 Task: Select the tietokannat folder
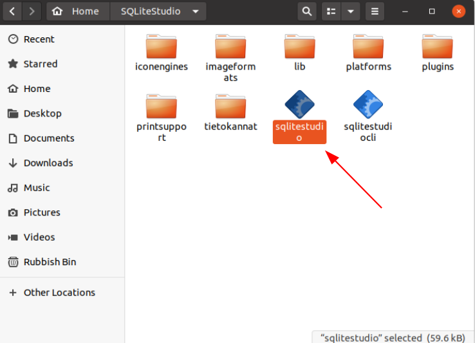tap(230, 106)
